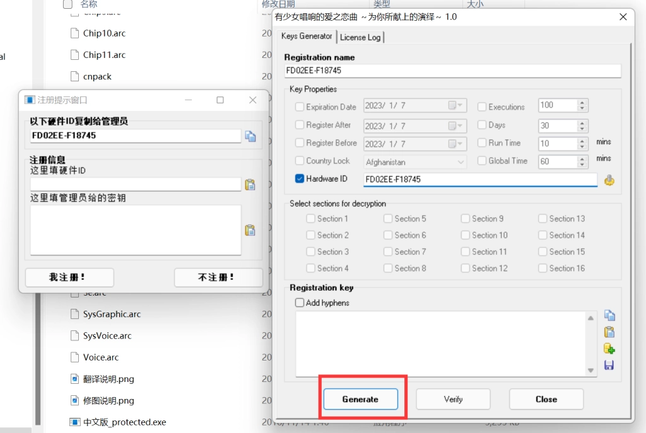Enable the Register After checkbox
The height and width of the screenshot is (433, 646).
point(300,125)
